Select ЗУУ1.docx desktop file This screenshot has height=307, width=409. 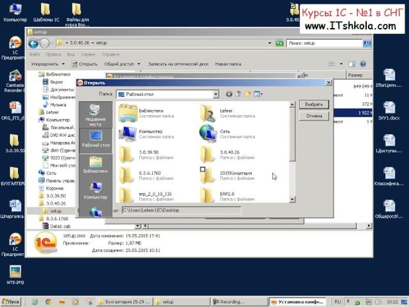tap(389, 111)
